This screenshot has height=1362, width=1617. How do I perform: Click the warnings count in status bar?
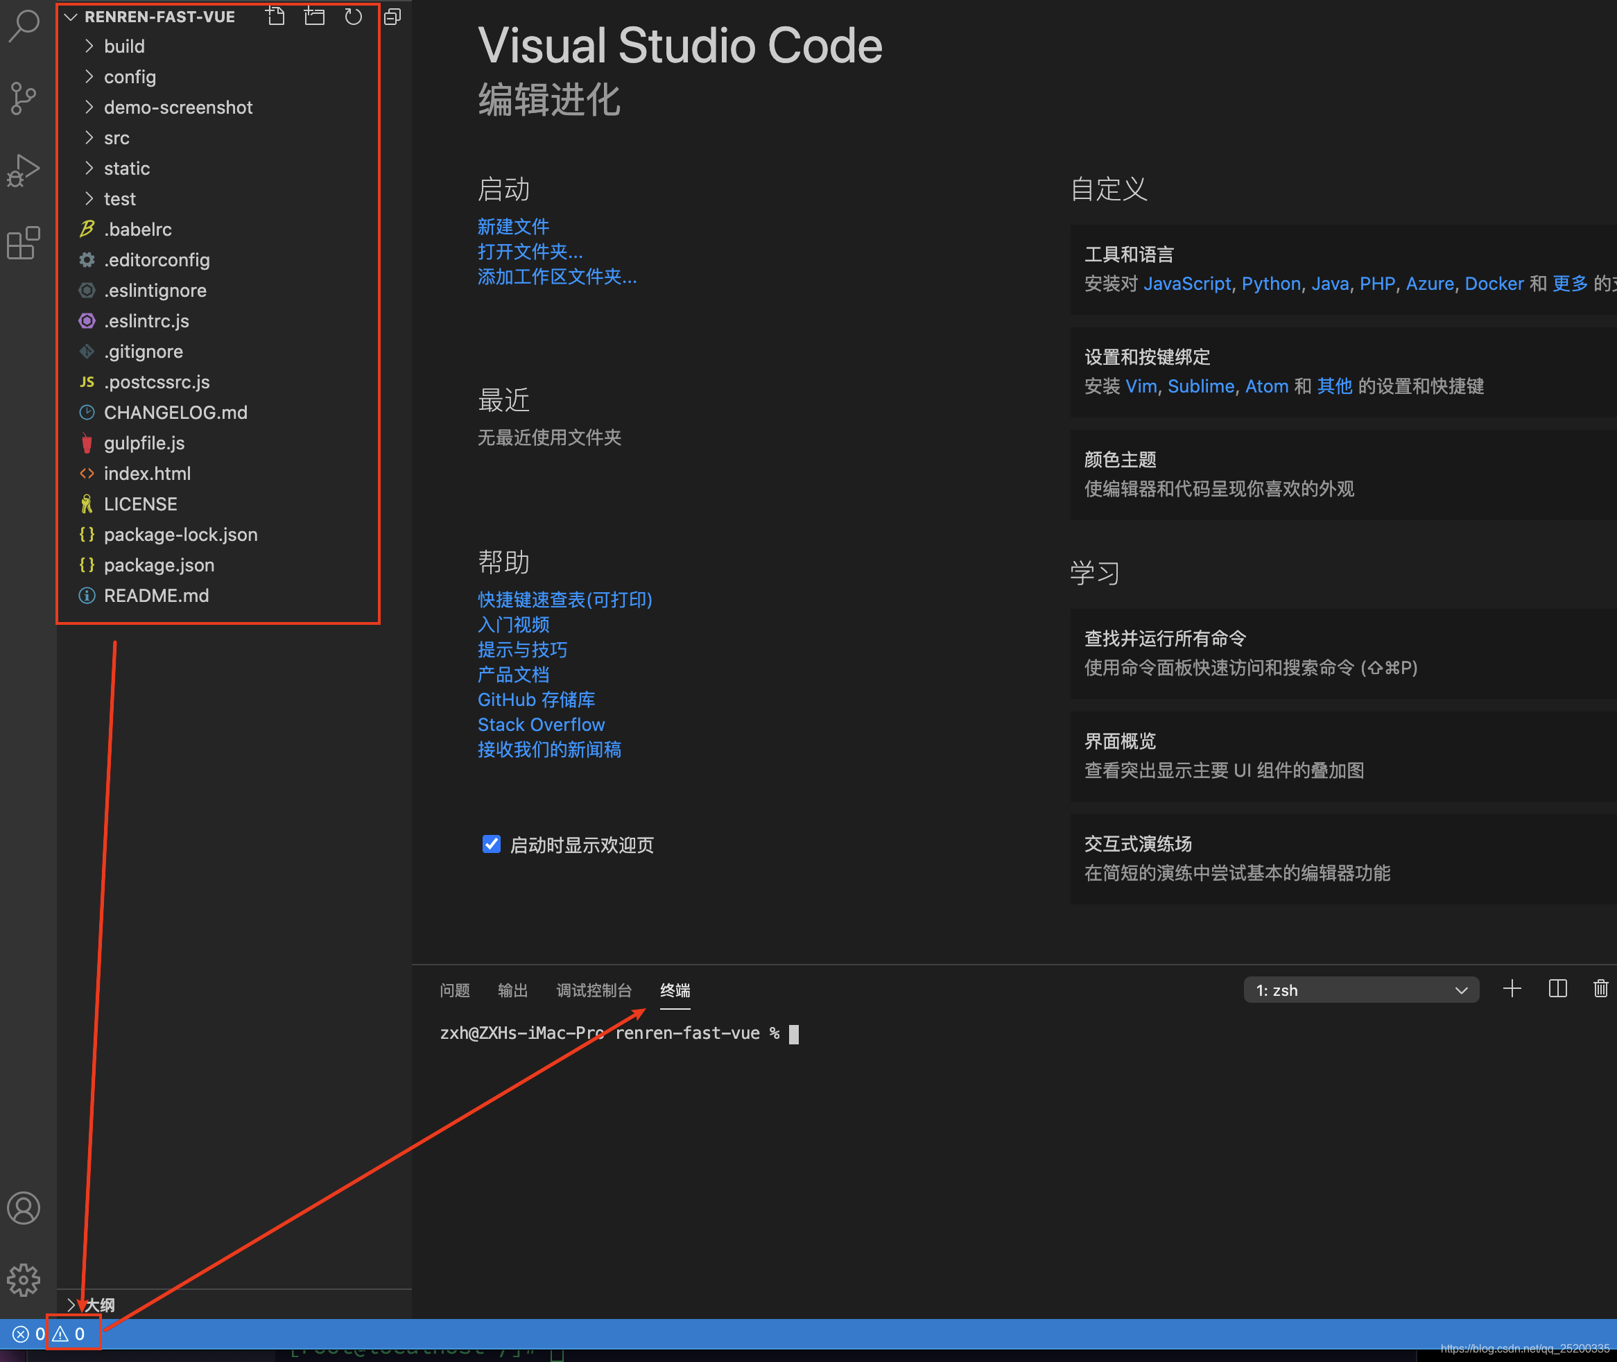pyautogui.click(x=69, y=1334)
